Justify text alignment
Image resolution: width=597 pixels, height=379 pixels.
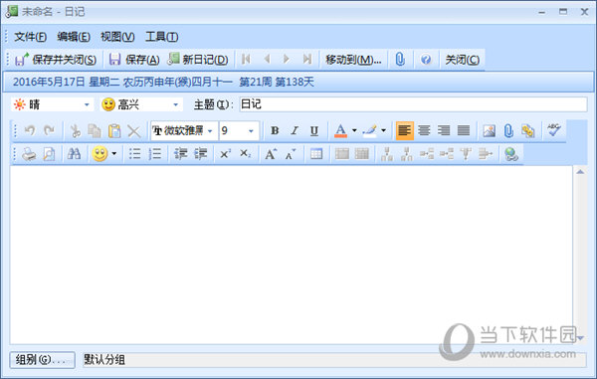pos(464,131)
